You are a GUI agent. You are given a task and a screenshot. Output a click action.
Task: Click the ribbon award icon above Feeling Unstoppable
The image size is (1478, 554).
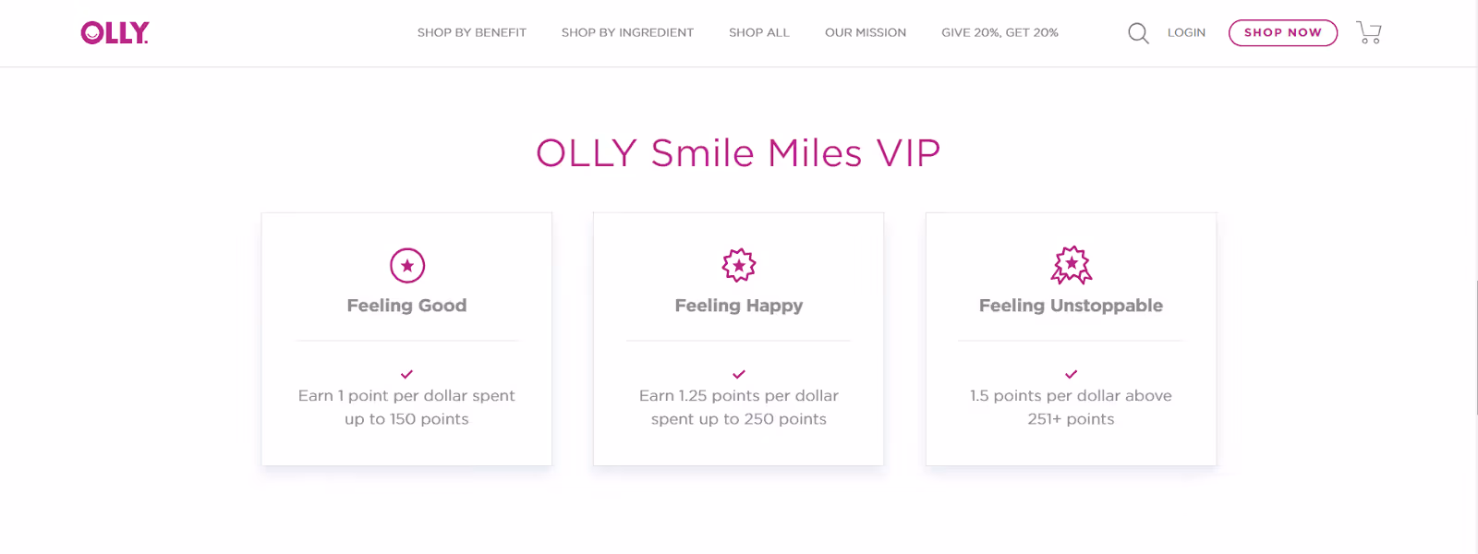(x=1071, y=266)
